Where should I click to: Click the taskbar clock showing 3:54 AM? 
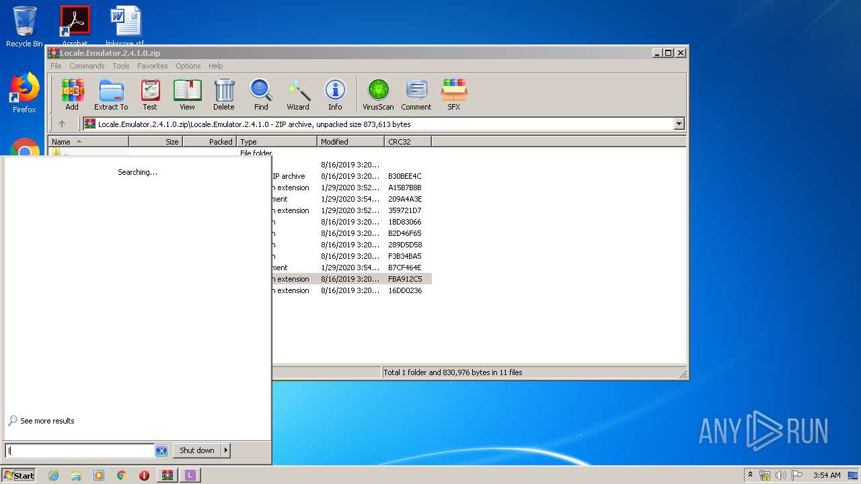[827, 475]
